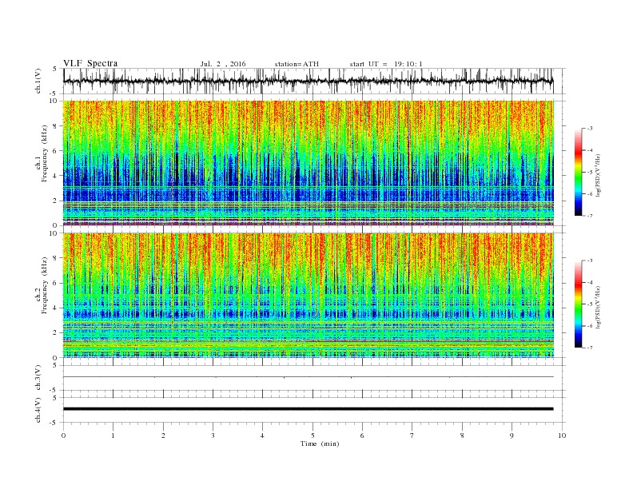Click the '5' tick label on Time axis
Image resolution: width=633 pixels, height=489 pixels.
tap(313, 435)
